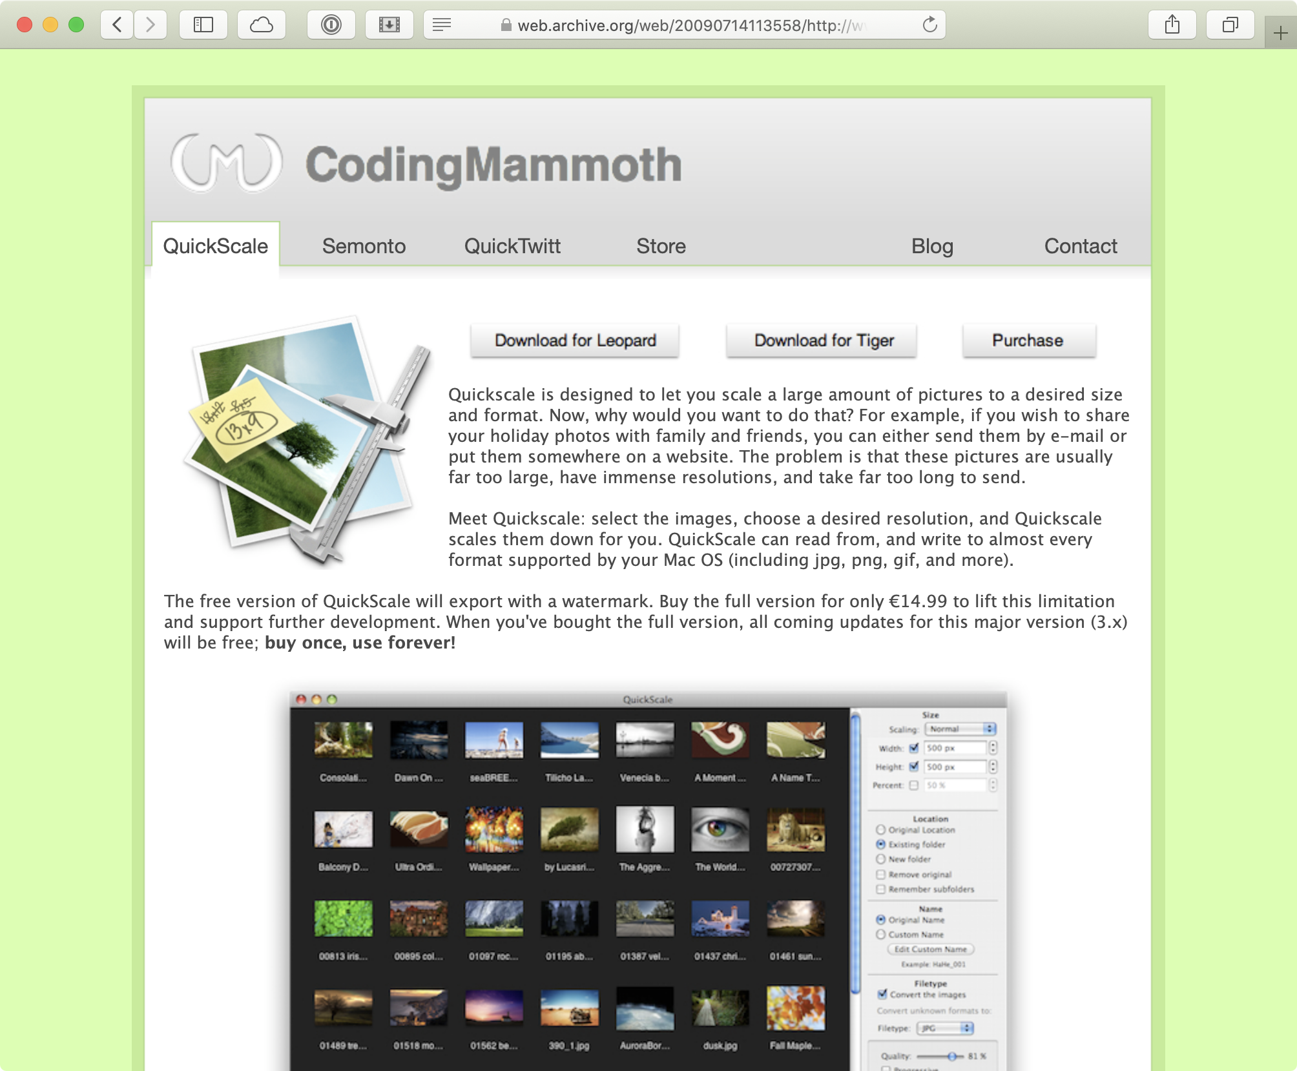Toggle the Safari sidebar icon

[203, 25]
